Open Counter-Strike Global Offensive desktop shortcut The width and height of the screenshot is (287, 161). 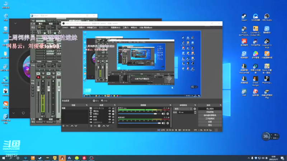click(x=255, y=31)
